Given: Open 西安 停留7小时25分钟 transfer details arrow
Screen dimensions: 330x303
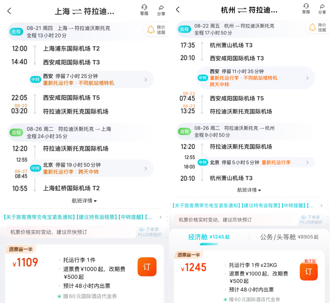Looking at the screenshot, I should click(145, 80).
